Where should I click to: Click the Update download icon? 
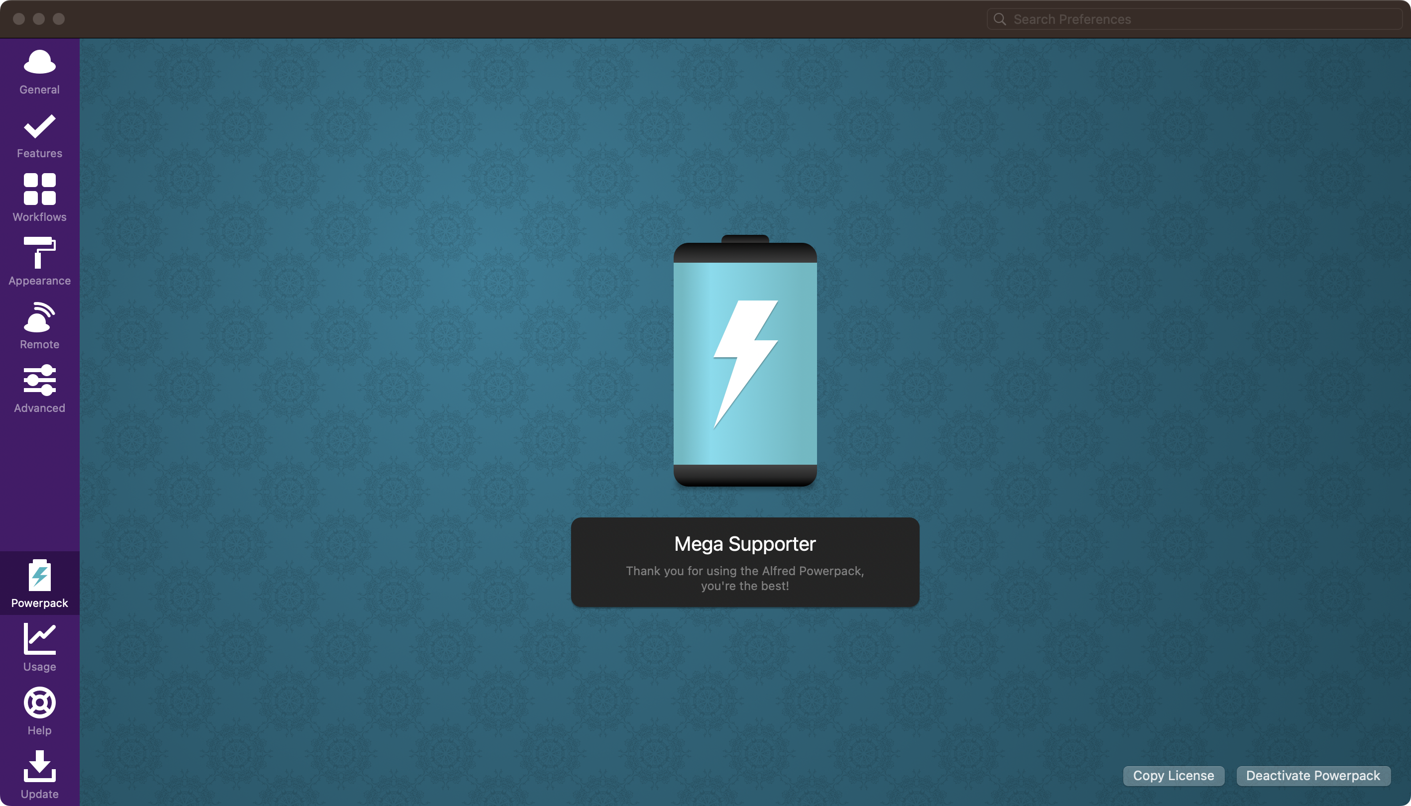[x=39, y=767]
